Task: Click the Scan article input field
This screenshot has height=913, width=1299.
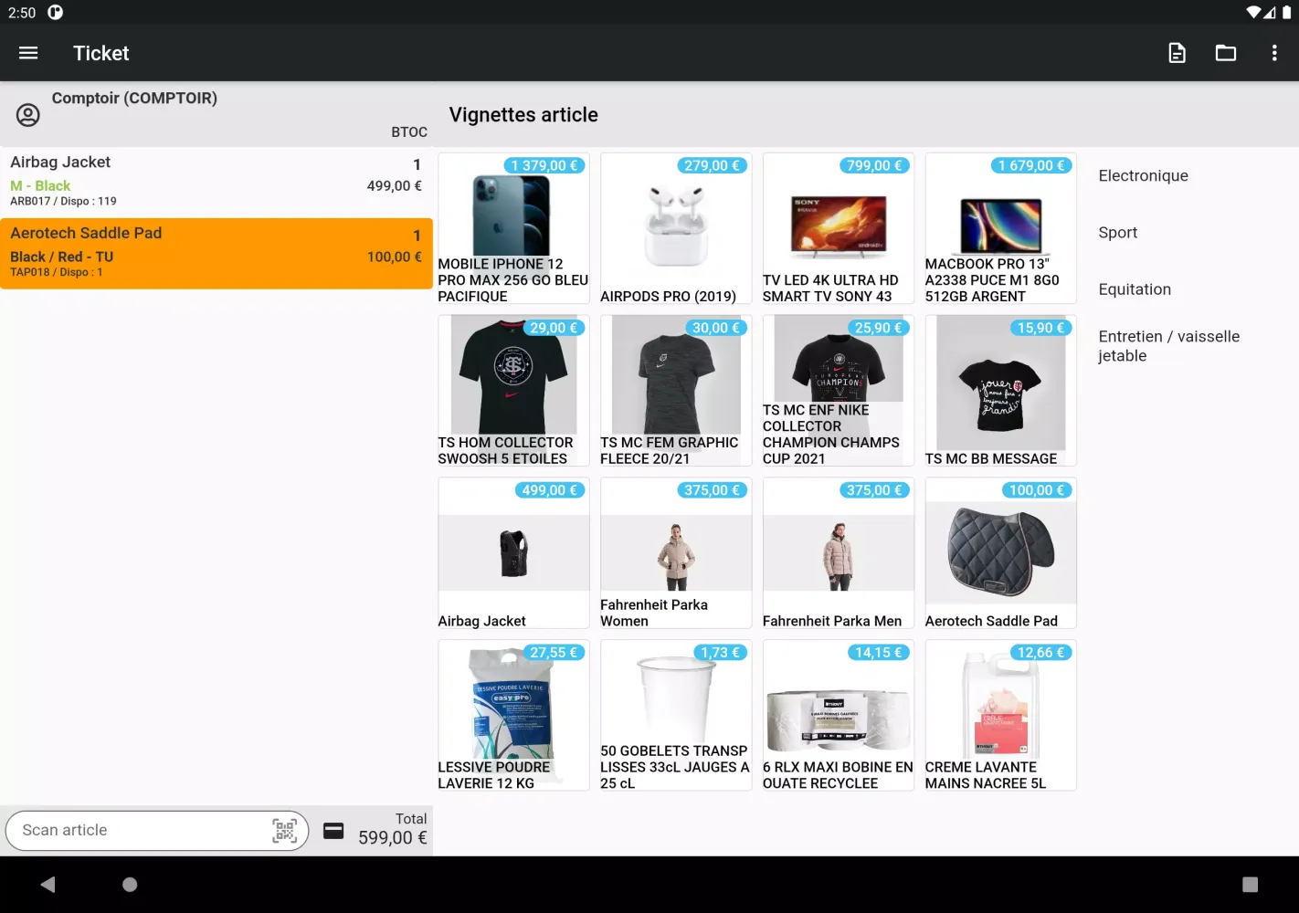Action: tap(137, 830)
